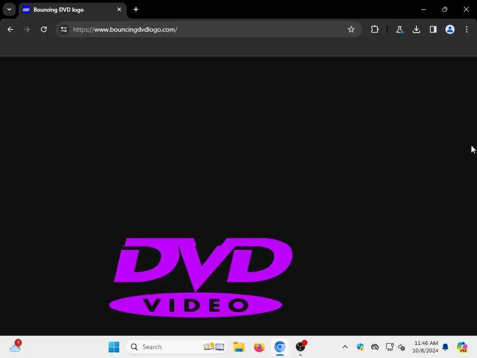This screenshot has height=358, width=477.
Task: Close the browser window
Action: click(x=466, y=9)
